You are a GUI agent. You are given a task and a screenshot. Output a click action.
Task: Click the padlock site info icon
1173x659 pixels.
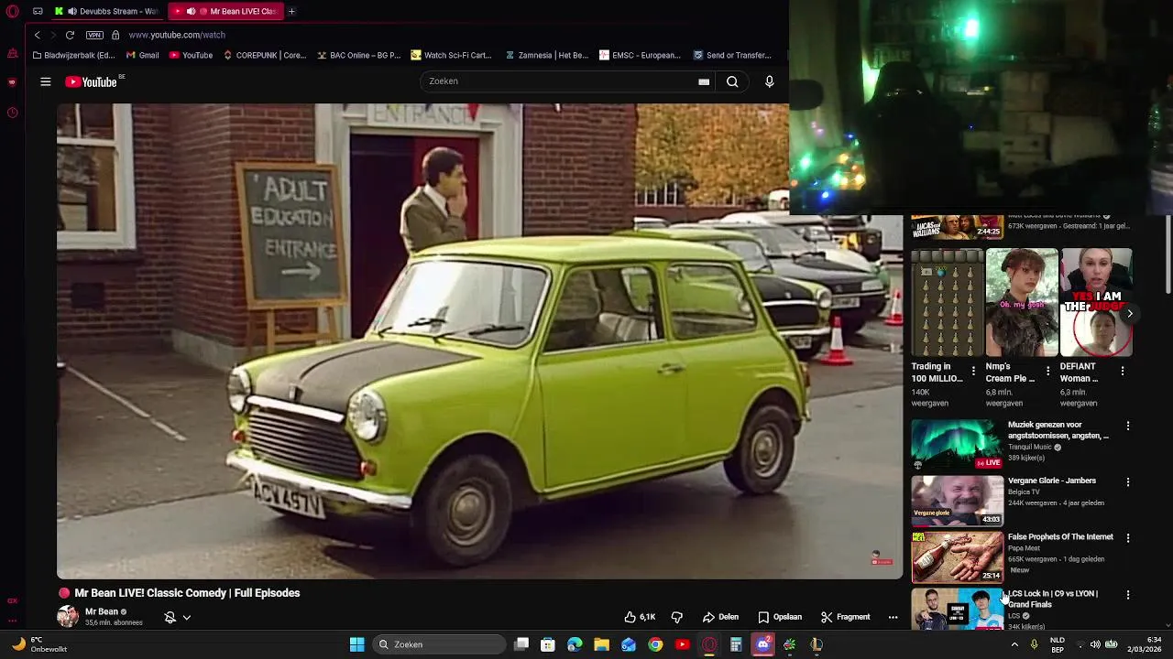(x=115, y=35)
